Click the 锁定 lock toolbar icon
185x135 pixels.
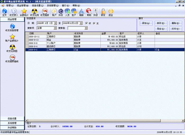click(103, 12)
